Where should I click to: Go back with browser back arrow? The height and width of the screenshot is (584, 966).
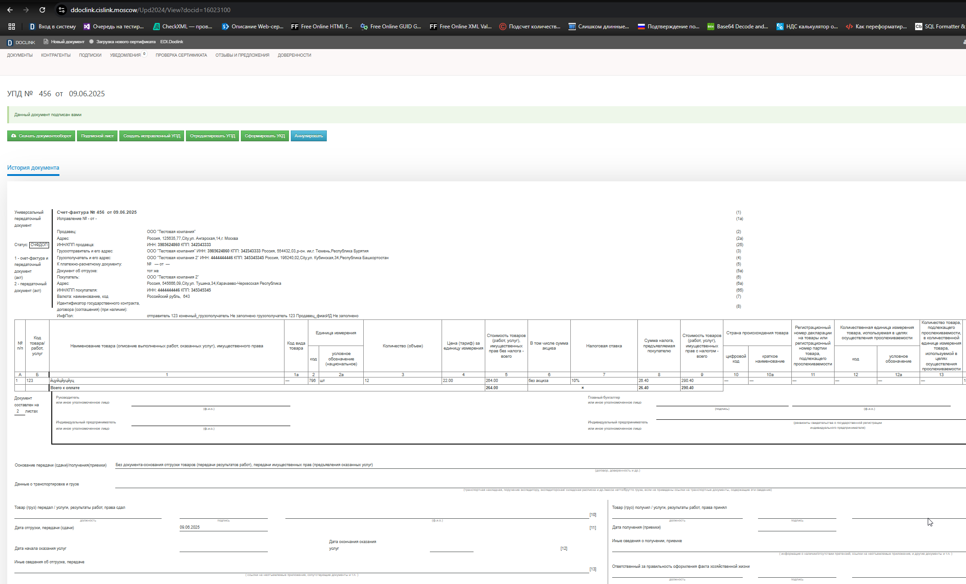[x=10, y=10]
